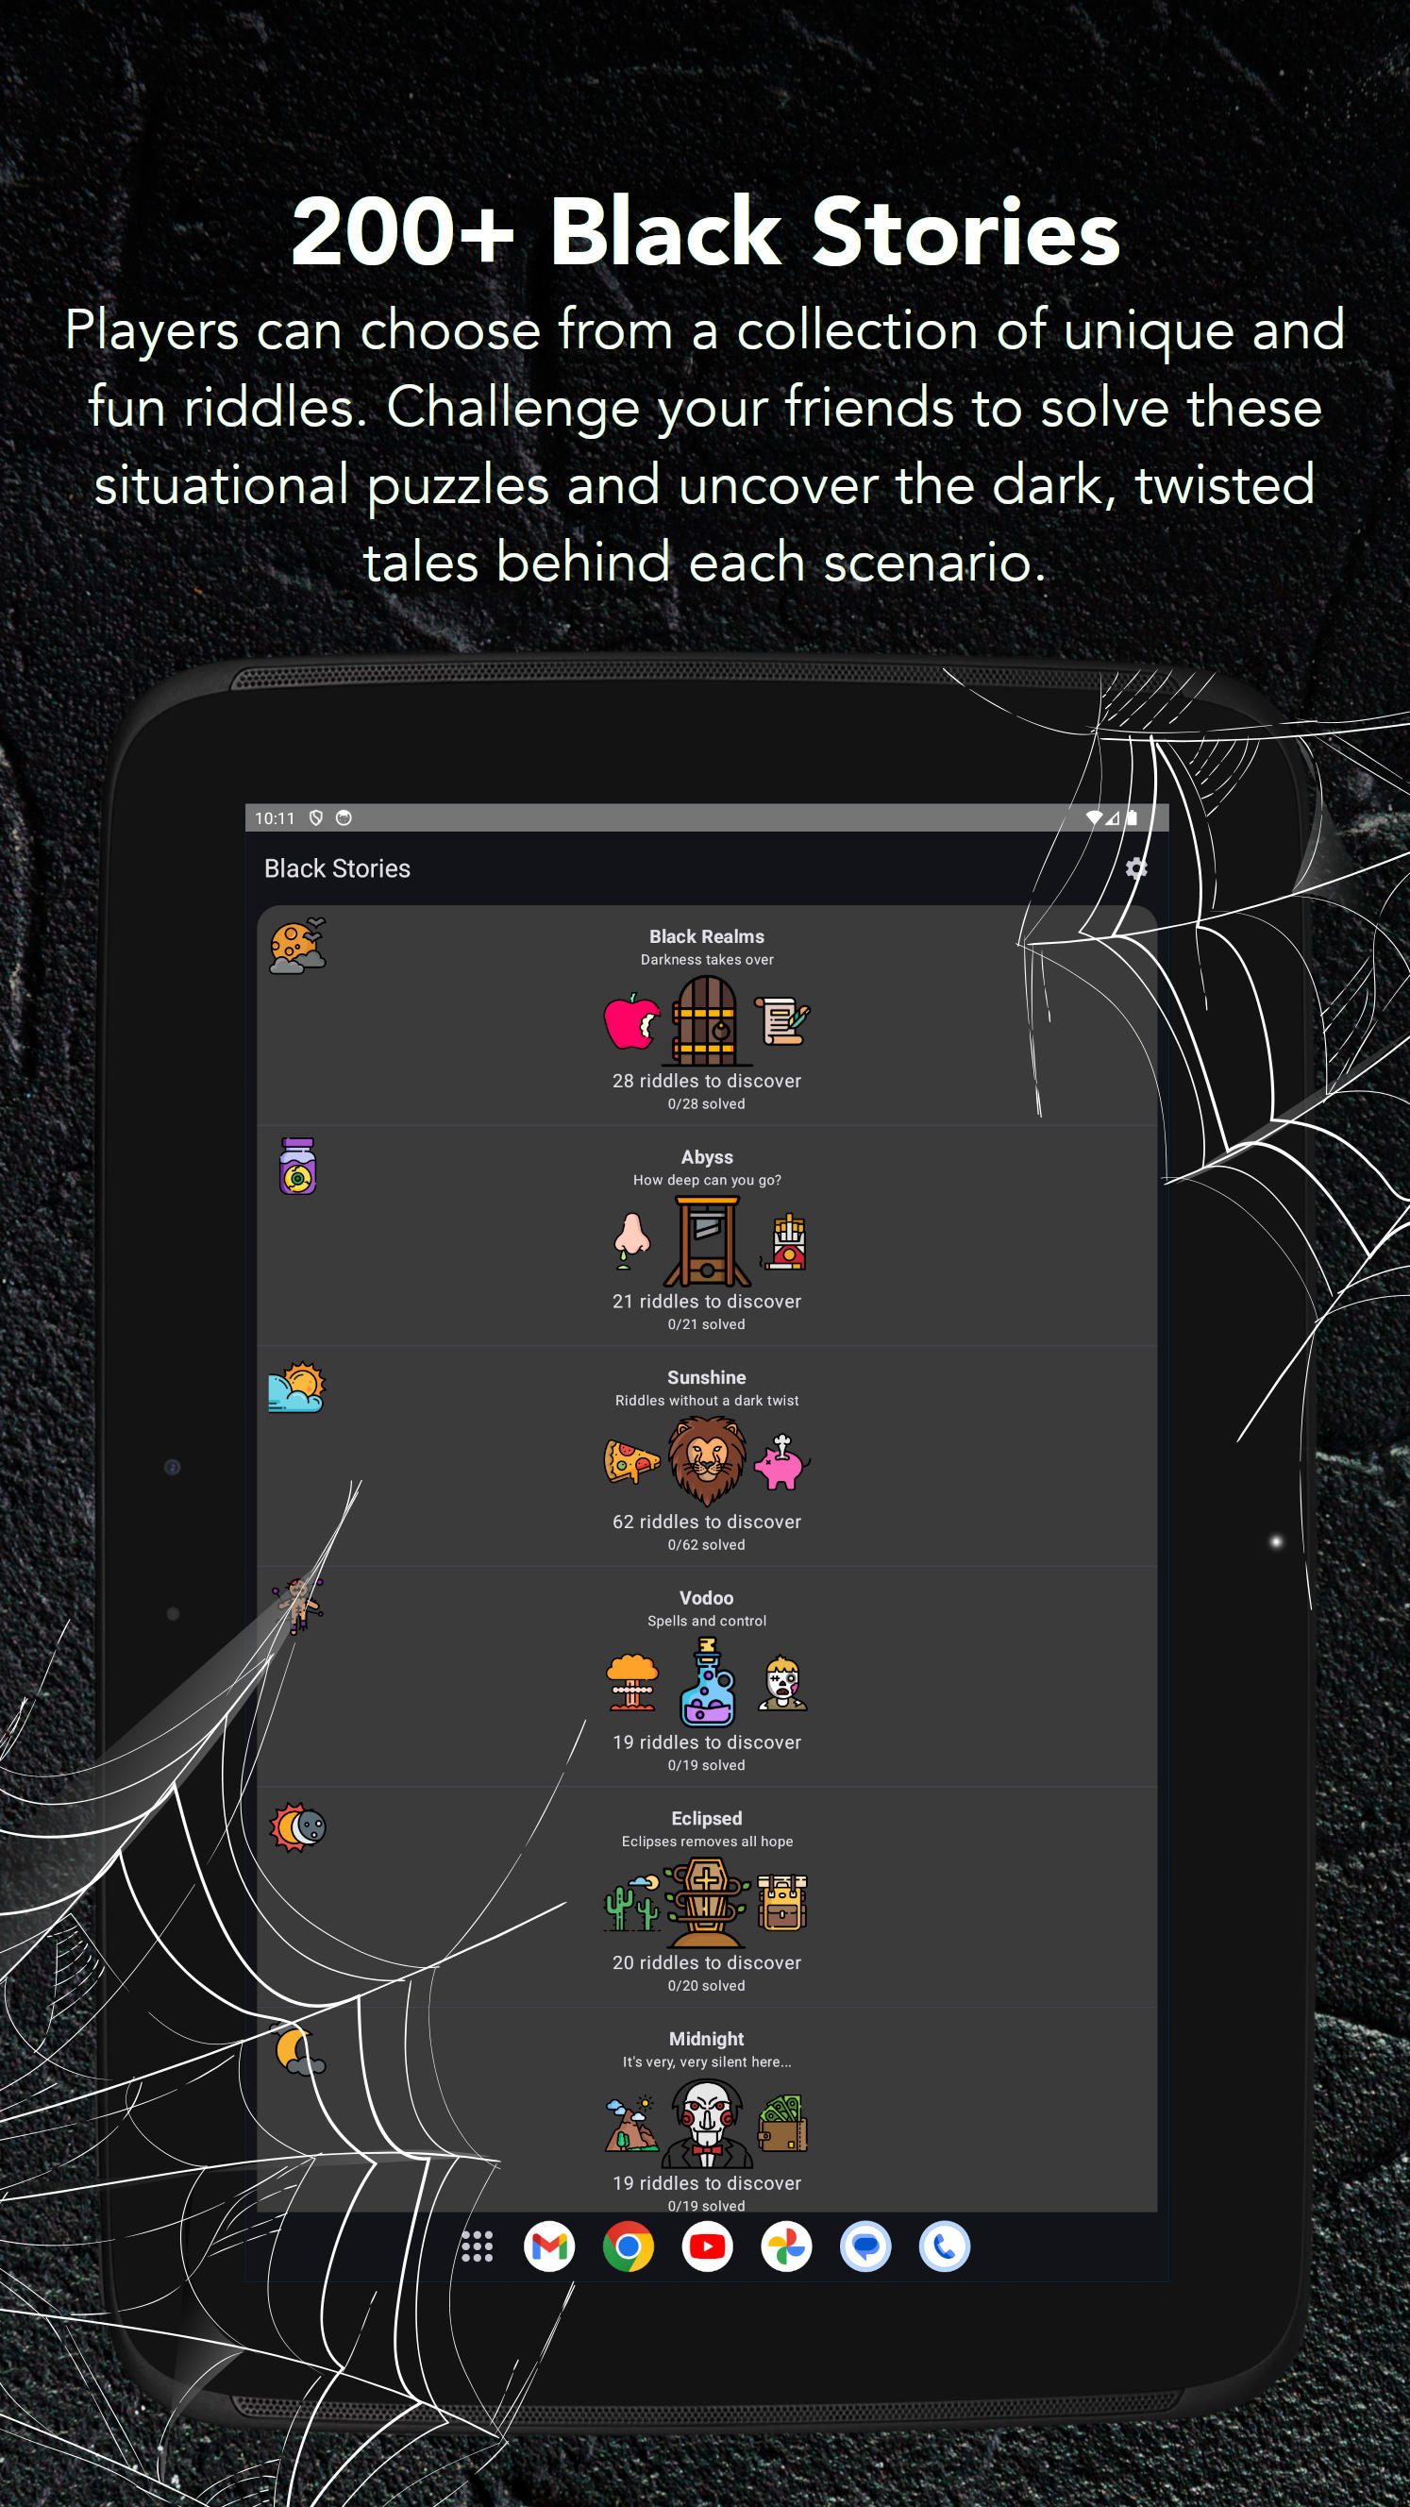Select 'How deep can you go?' subtitle
Viewport: 1410px width, 2507px height.
click(707, 1180)
